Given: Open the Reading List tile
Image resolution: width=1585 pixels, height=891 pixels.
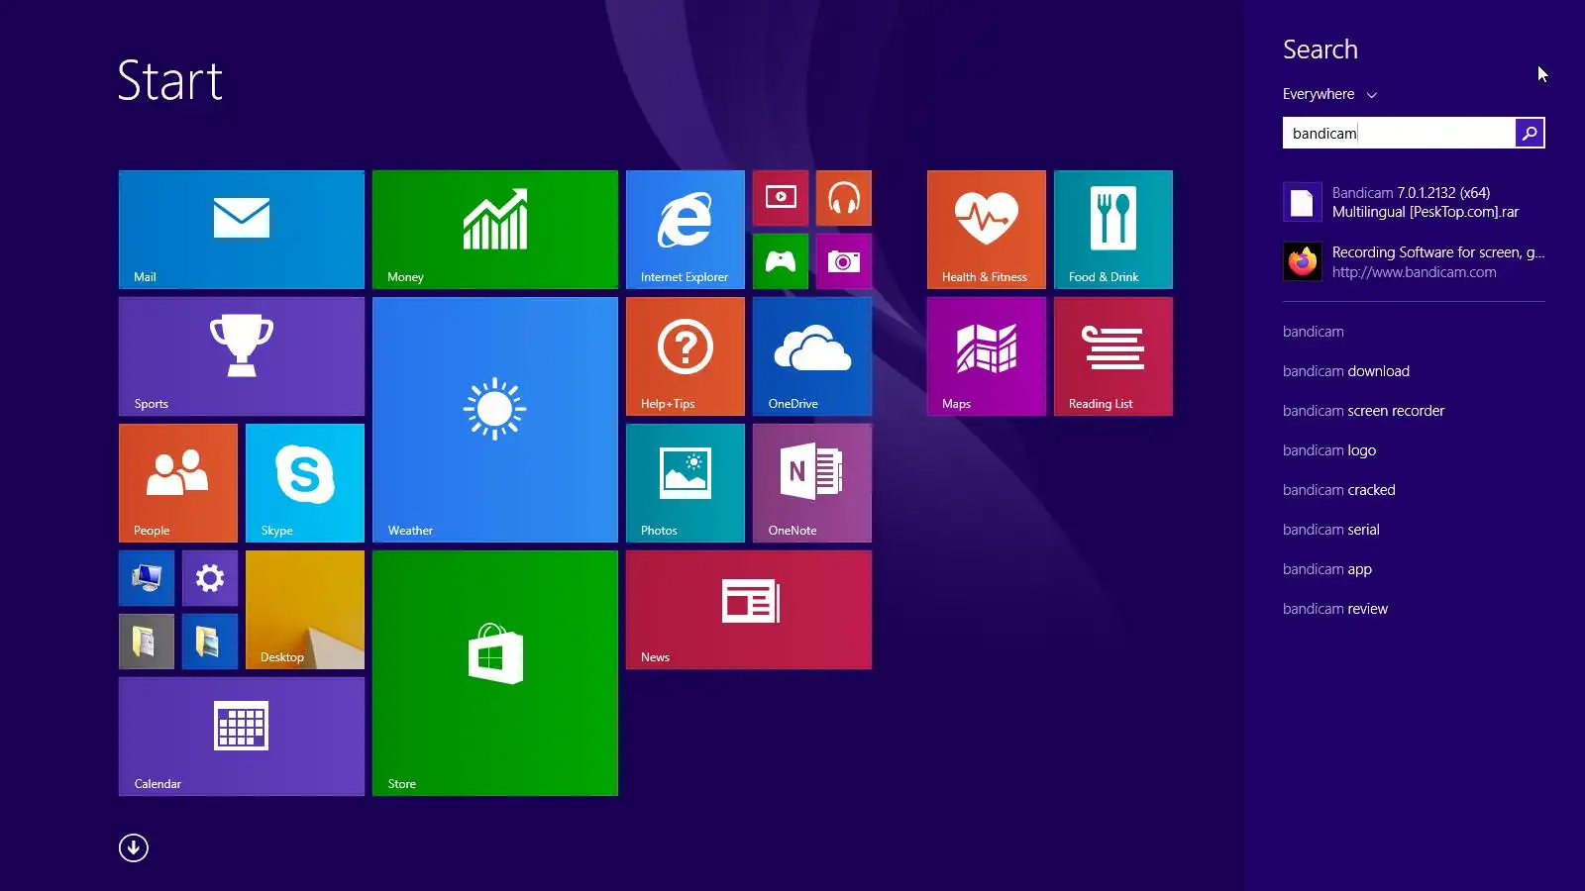Looking at the screenshot, I should tap(1113, 356).
